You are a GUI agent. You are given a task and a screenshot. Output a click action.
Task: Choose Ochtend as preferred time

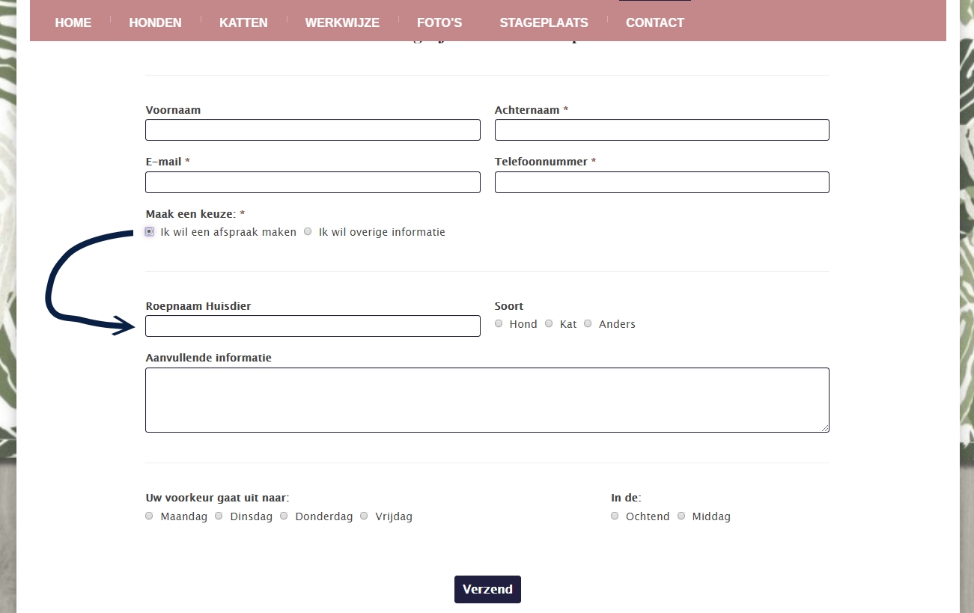pyautogui.click(x=615, y=516)
